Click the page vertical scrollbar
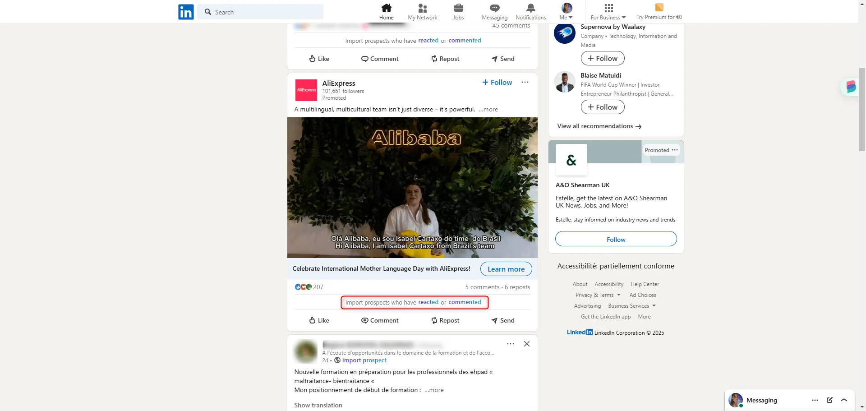This screenshot has height=411, width=866. click(x=862, y=110)
